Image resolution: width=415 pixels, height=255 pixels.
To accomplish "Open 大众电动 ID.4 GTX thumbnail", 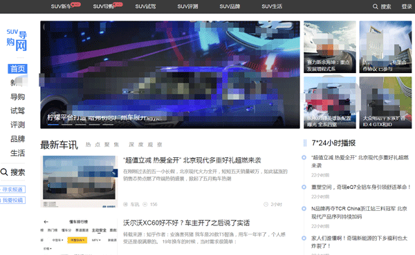I will pyautogui.click(x=385, y=103).
